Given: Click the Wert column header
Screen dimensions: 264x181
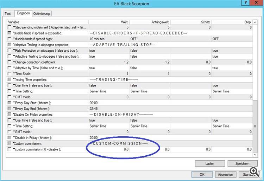Looking at the screenshot, I should [109, 22].
